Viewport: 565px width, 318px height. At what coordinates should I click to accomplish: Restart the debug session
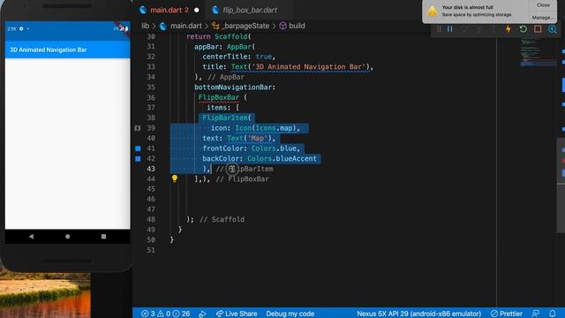click(523, 29)
